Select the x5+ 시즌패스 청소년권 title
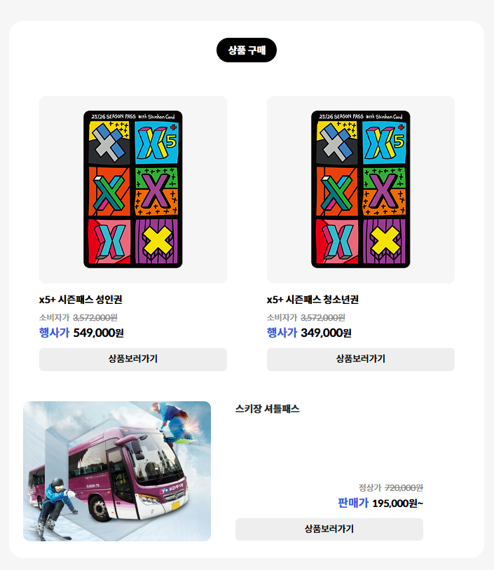Image resolution: width=494 pixels, height=570 pixels. click(313, 300)
